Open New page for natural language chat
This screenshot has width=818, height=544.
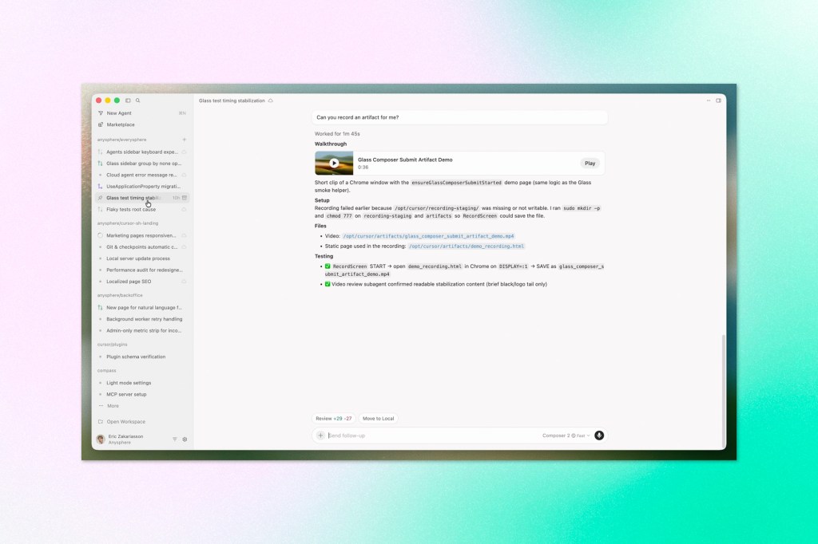[x=144, y=307]
